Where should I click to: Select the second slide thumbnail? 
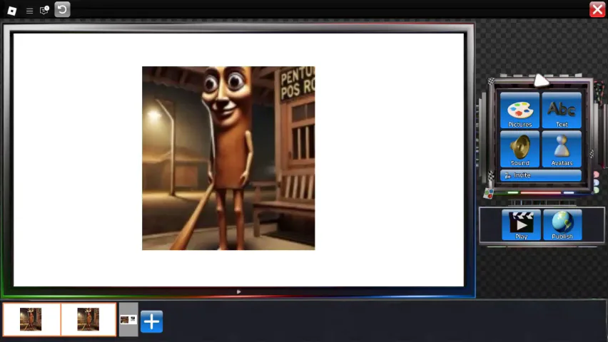88,319
